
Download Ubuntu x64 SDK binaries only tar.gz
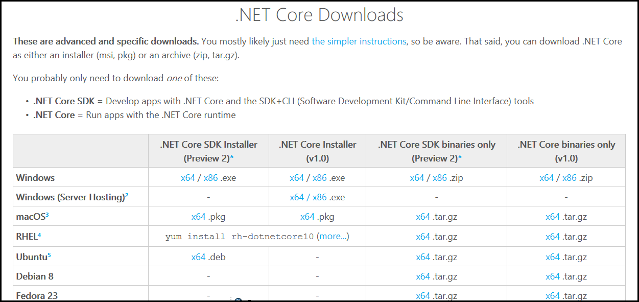[423, 257]
